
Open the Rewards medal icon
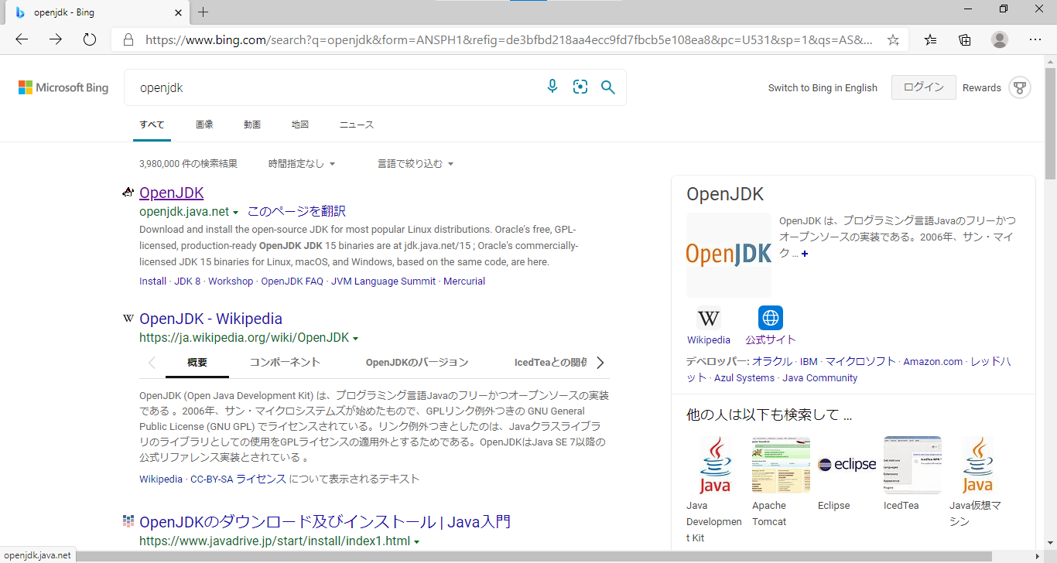(x=1020, y=87)
